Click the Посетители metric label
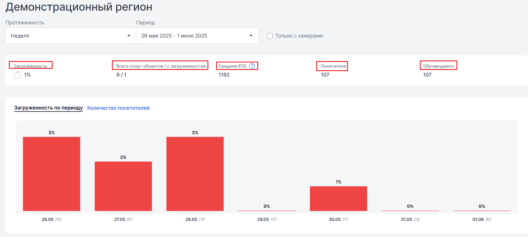Image resolution: width=528 pixels, height=237 pixels. (333, 66)
